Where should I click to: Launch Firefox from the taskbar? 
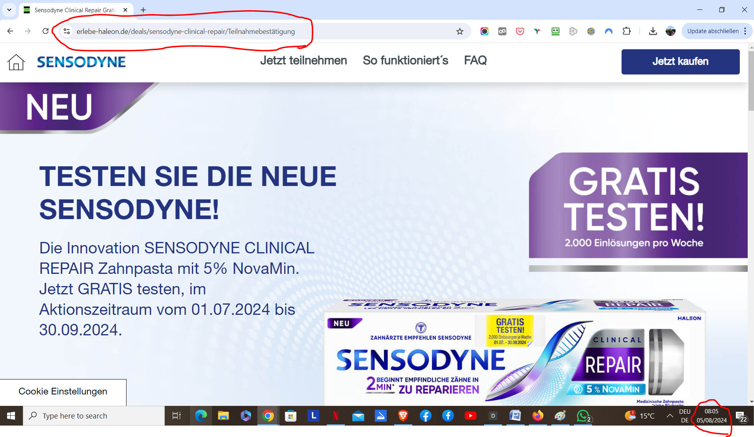coord(538,416)
